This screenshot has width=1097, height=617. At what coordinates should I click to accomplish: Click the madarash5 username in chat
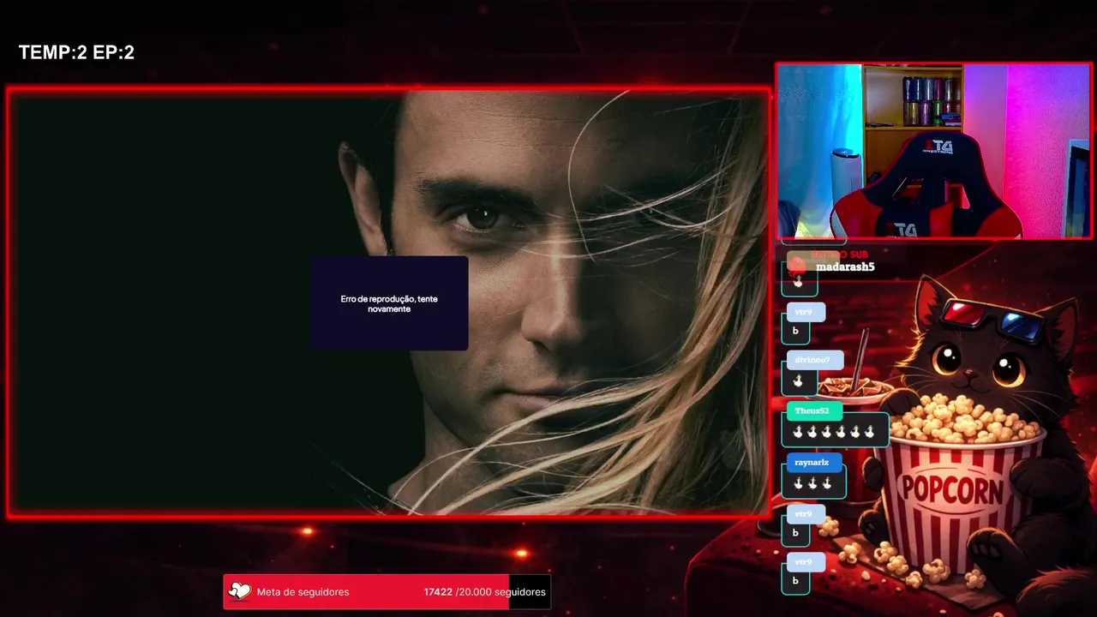[x=845, y=267]
